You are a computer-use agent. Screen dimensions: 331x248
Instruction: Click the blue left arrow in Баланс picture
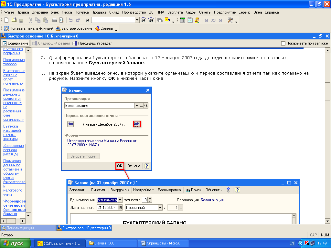click(x=70, y=124)
